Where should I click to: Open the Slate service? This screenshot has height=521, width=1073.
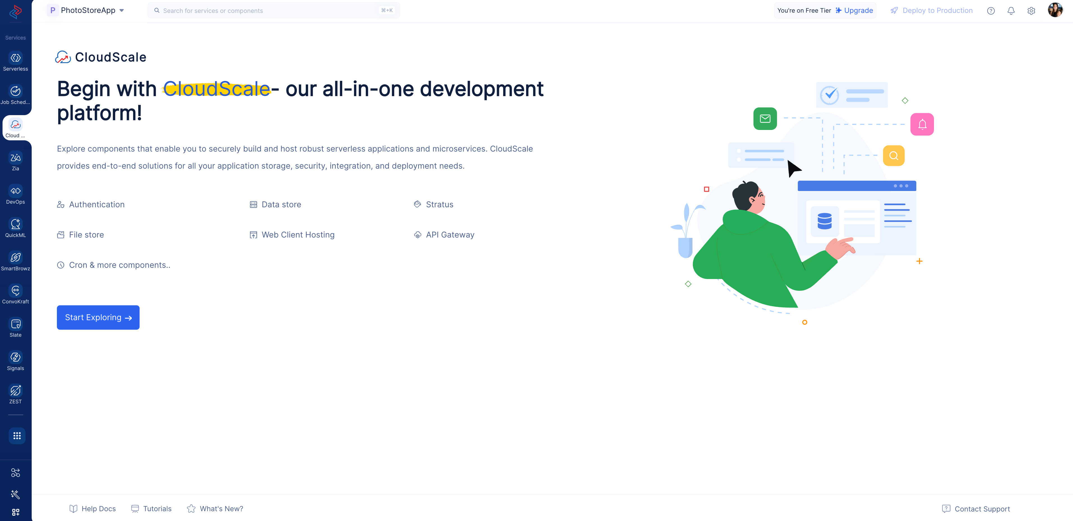(x=15, y=325)
